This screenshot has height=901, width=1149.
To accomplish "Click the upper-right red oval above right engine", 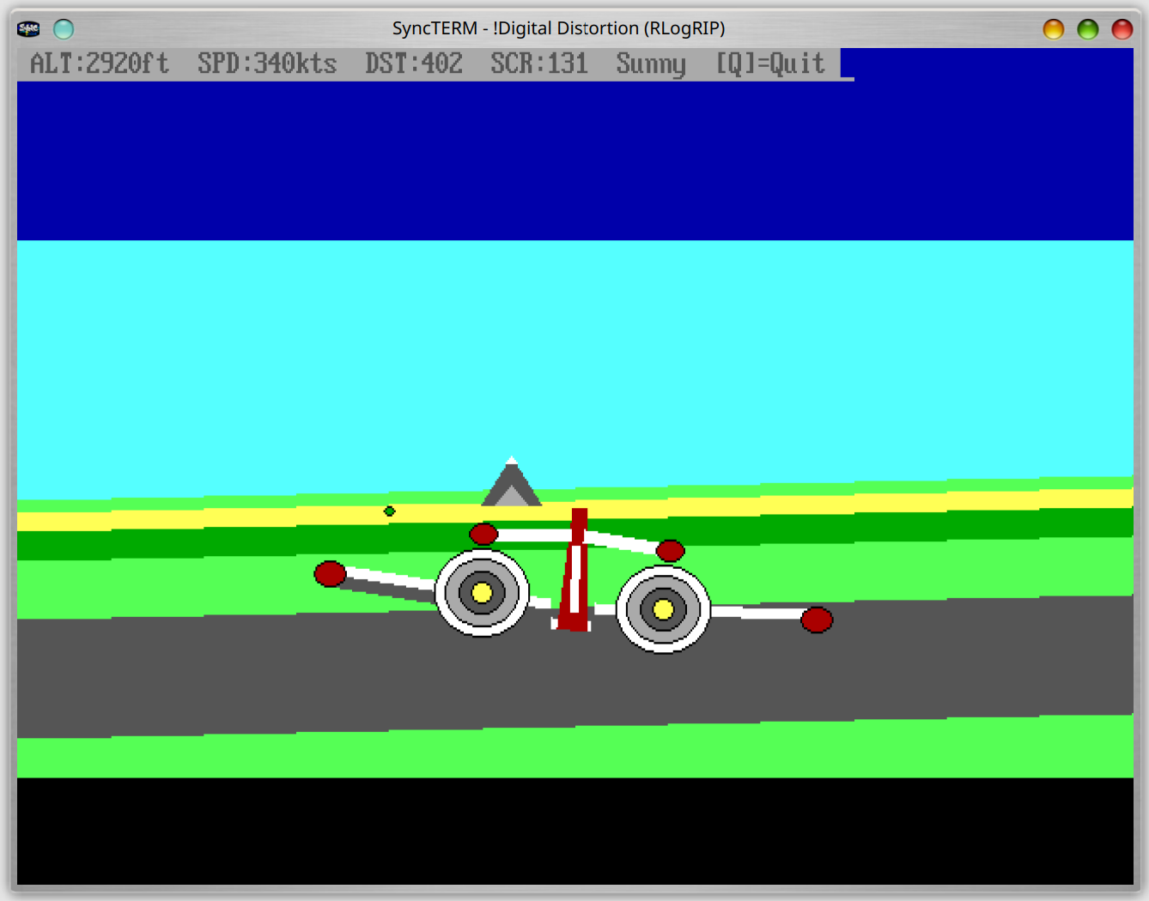I will 670,550.
